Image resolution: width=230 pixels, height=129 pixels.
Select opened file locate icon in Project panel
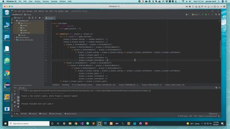[x=29, y=18]
